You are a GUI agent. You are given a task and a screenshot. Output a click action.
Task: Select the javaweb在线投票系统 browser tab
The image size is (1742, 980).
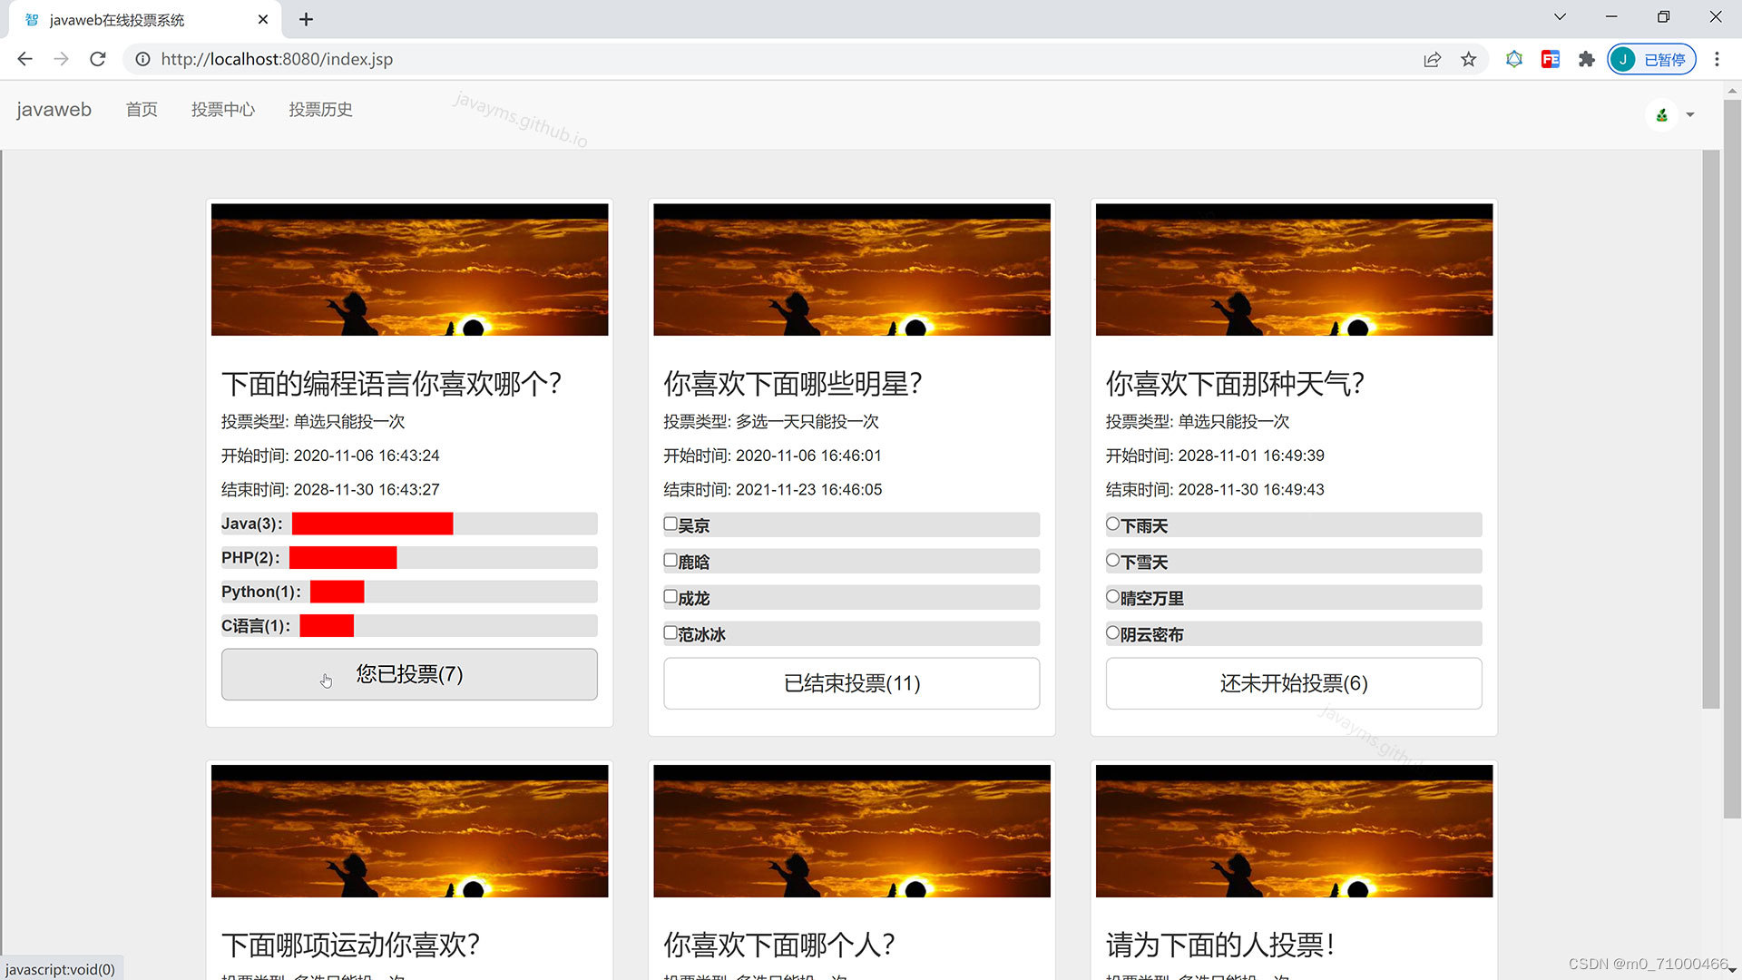click(x=145, y=19)
